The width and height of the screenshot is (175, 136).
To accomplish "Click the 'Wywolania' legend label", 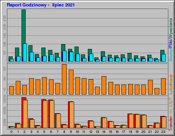I will (x=171, y=28).
